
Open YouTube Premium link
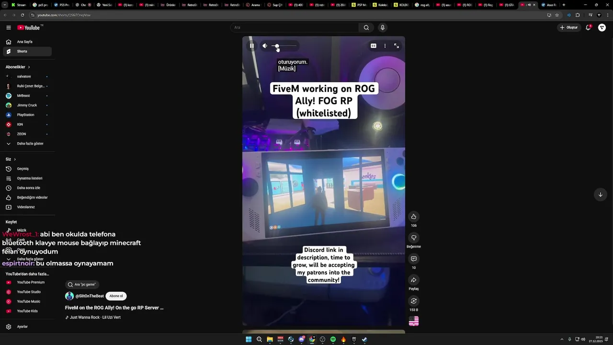27,282
